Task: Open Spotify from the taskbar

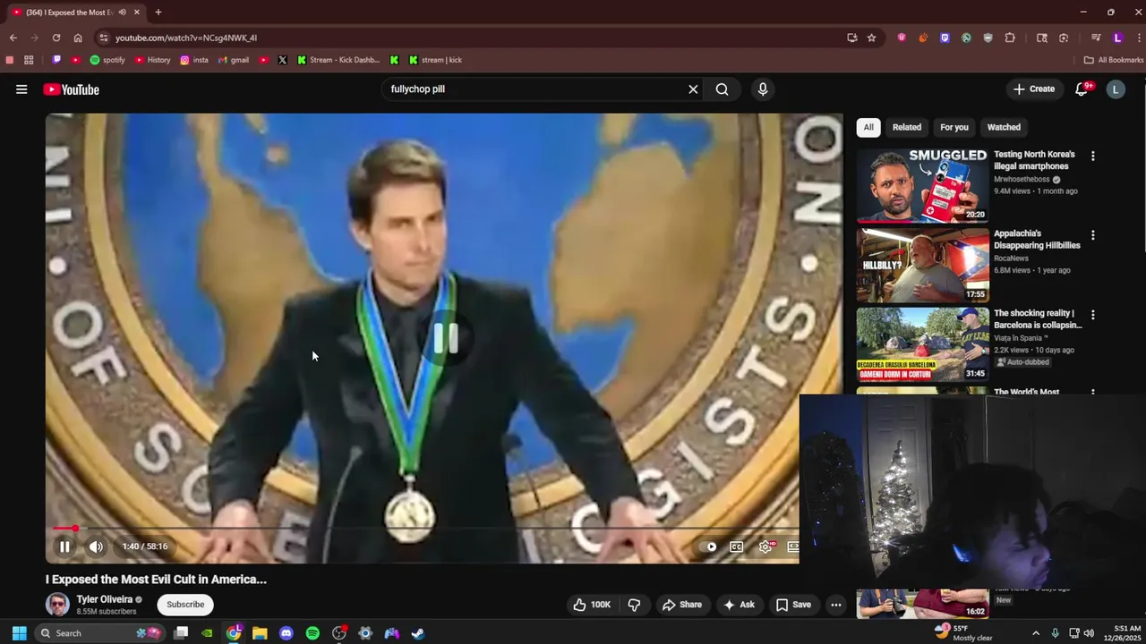Action: point(312,633)
